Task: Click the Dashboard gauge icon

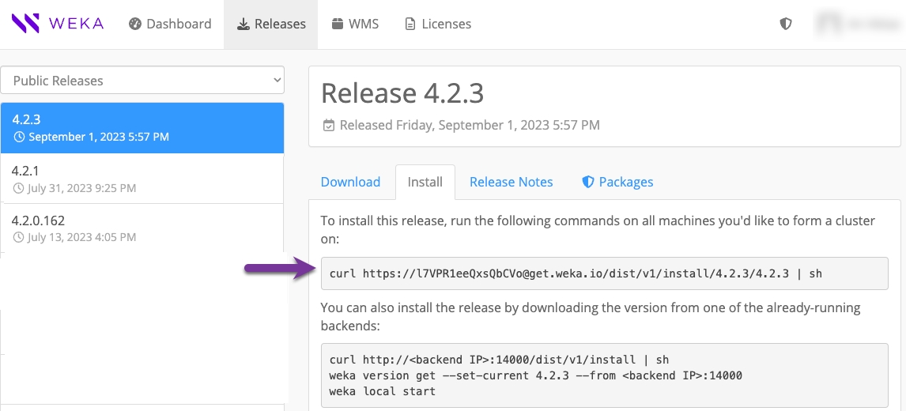Action: point(135,24)
